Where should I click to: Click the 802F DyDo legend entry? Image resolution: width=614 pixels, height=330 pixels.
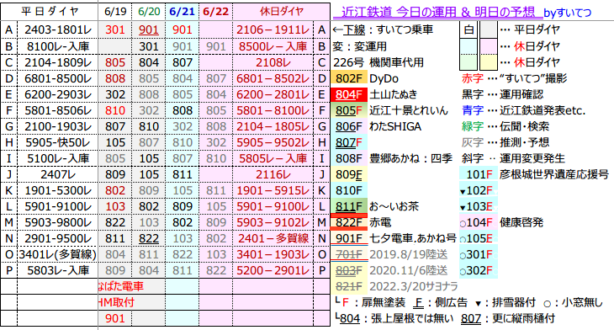pos(366,78)
